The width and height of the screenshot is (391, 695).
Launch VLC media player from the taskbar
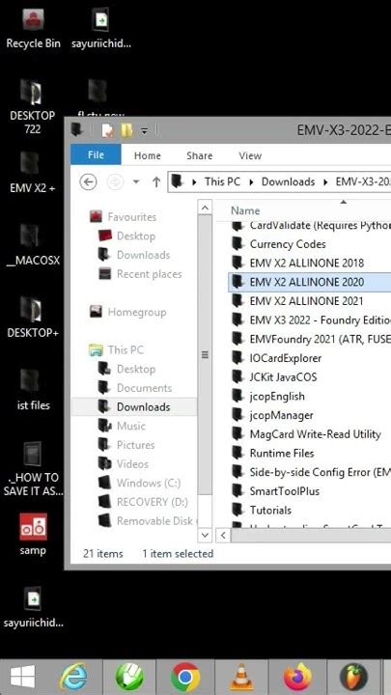241,678
